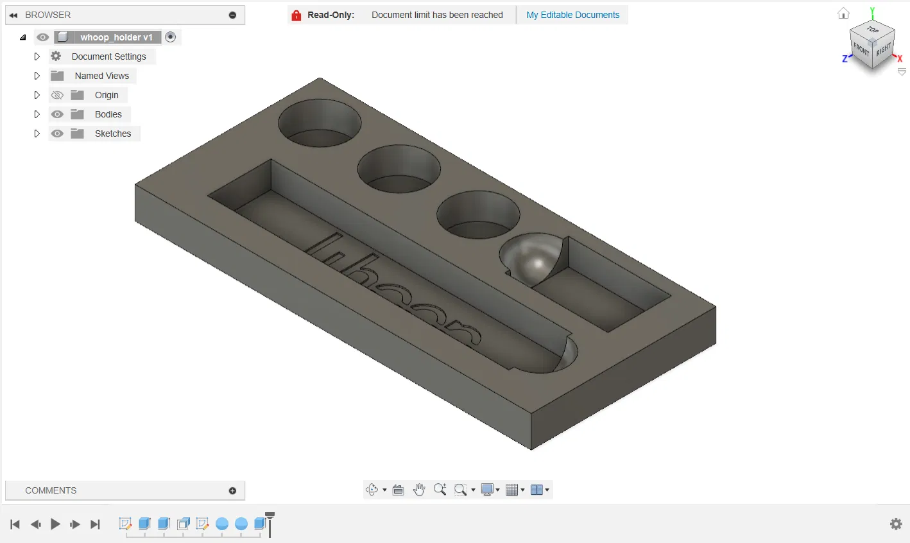The height and width of the screenshot is (543, 910).
Task: Open Grid and Snaps settings
Action: coord(512,490)
